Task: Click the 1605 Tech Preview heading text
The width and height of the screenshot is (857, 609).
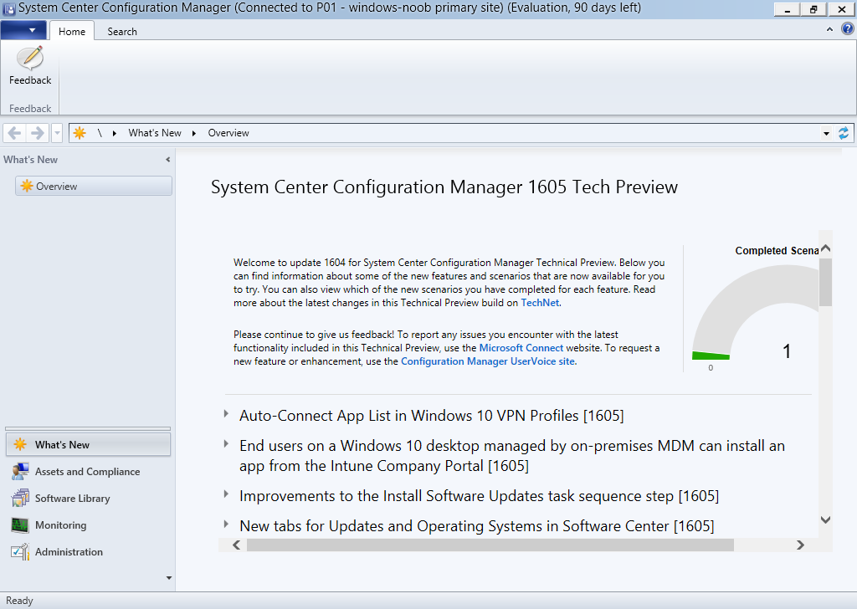Action: point(444,187)
